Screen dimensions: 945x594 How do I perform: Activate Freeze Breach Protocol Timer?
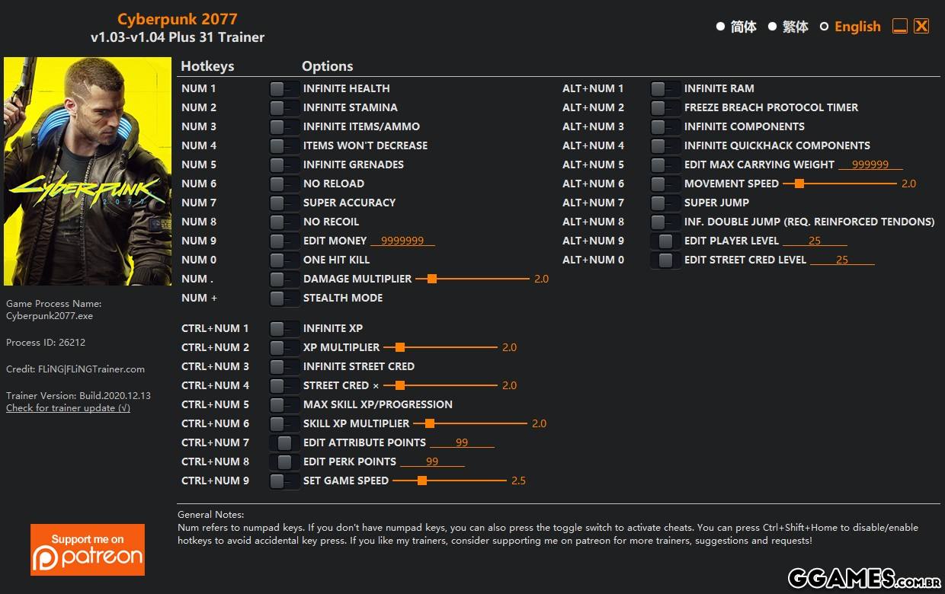pyautogui.click(x=665, y=108)
